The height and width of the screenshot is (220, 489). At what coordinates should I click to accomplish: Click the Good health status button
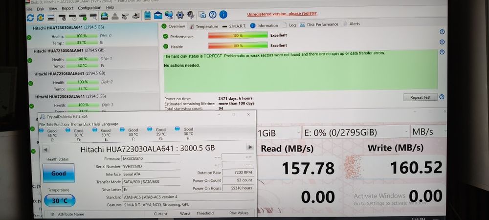[58, 173]
